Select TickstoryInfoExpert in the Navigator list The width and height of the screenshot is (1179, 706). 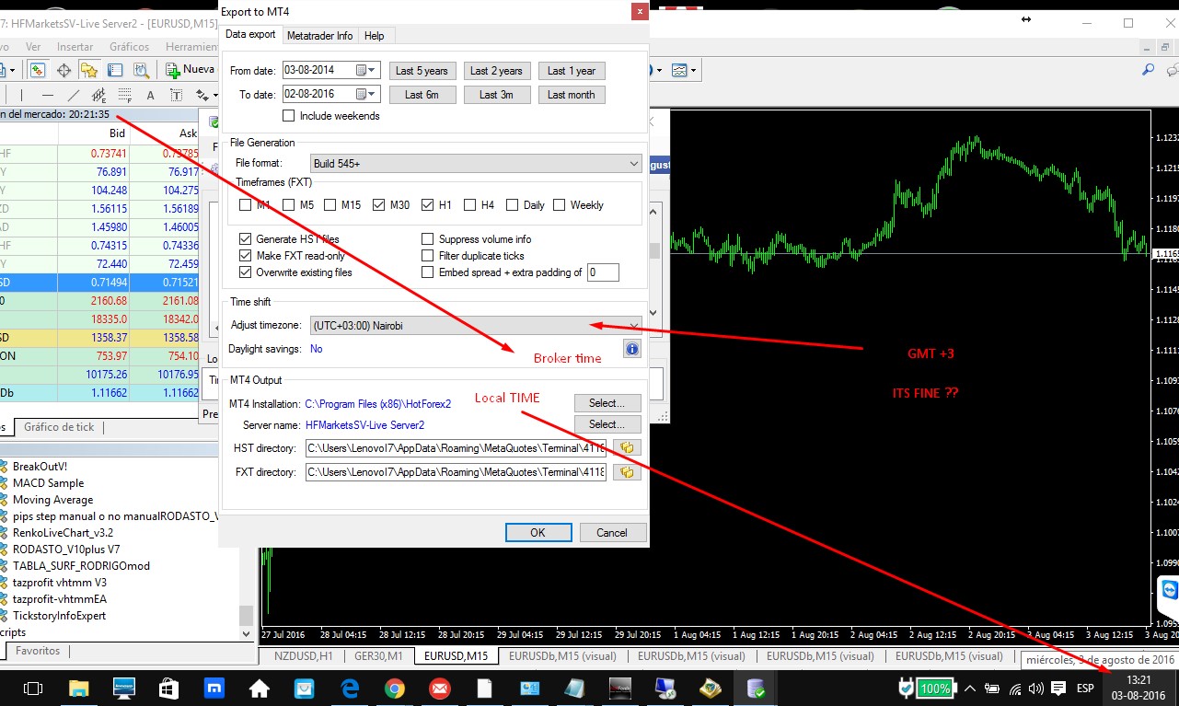pos(59,616)
